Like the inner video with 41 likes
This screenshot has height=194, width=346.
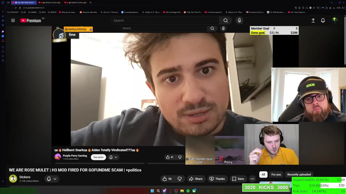pos(170,157)
